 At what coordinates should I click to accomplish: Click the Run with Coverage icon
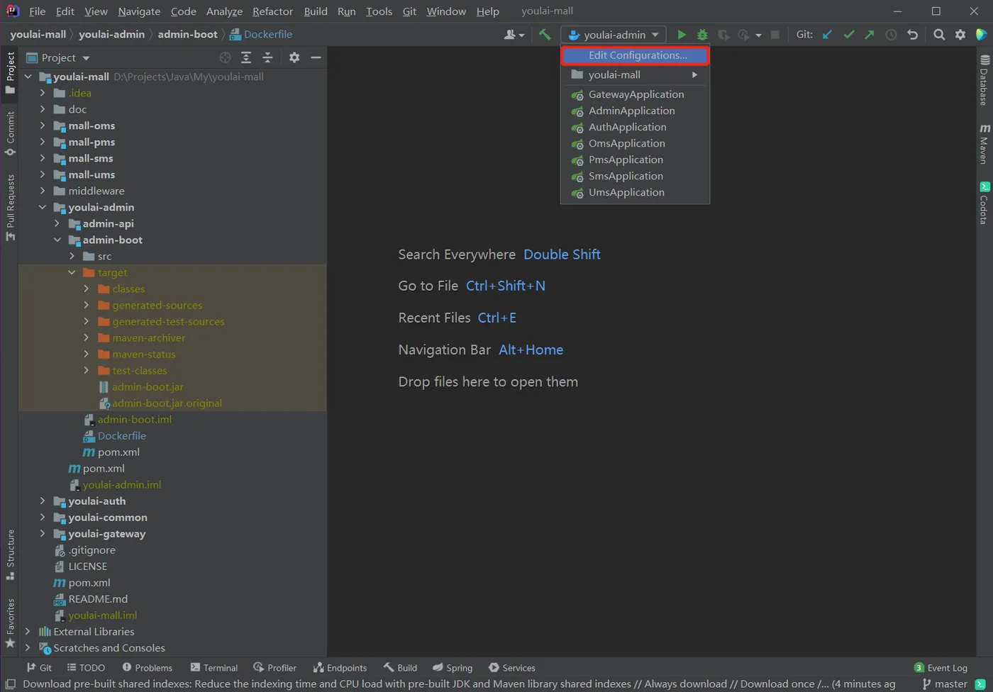[723, 34]
